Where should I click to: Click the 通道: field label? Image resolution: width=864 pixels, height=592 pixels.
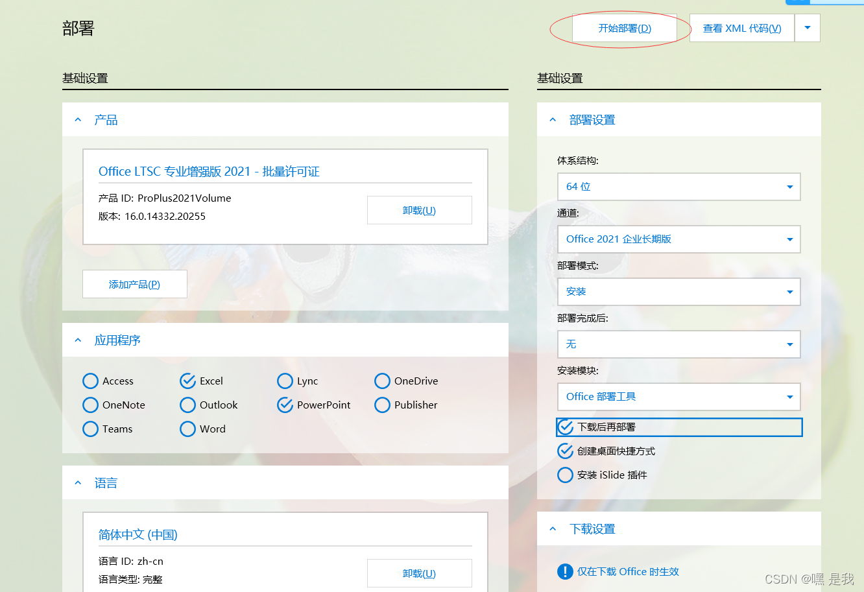pyautogui.click(x=568, y=213)
